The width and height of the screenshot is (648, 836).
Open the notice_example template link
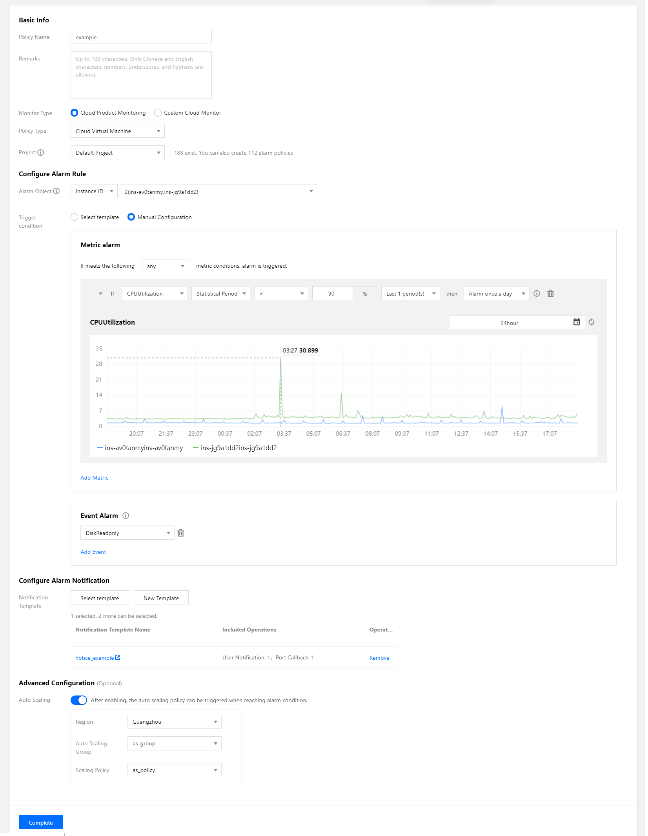point(95,658)
